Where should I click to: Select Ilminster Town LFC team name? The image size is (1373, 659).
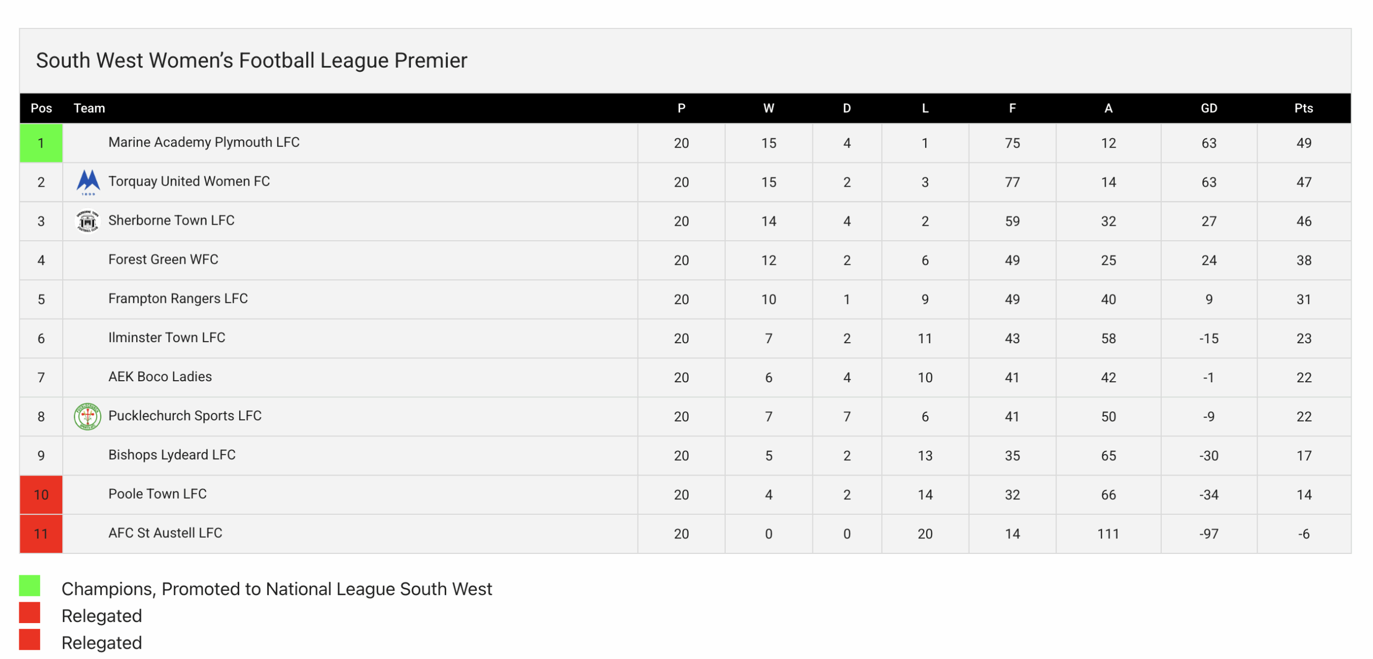(x=167, y=338)
